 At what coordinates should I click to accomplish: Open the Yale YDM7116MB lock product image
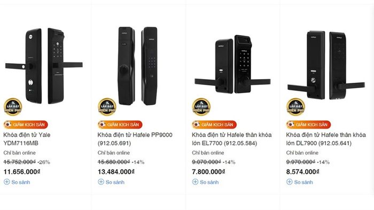[x=44, y=66]
